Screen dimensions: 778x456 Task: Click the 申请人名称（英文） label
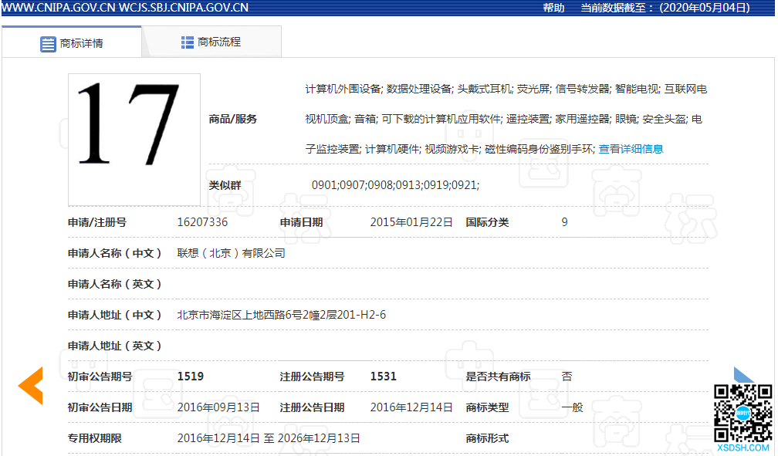[114, 284]
